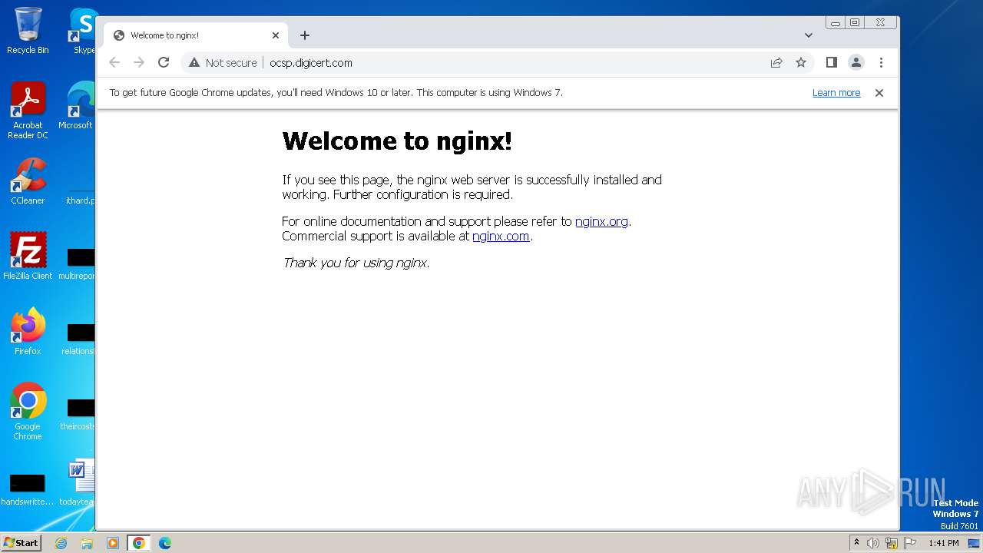
Task: Open File Explorer from taskbar
Action: point(87,543)
